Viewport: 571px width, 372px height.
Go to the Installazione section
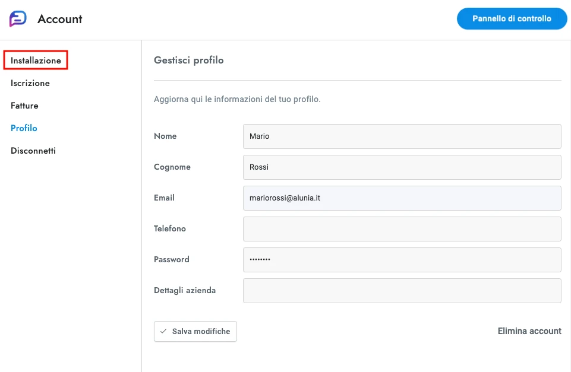point(36,61)
